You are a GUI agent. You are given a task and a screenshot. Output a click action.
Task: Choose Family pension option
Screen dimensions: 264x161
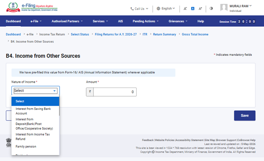click(36, 147)
